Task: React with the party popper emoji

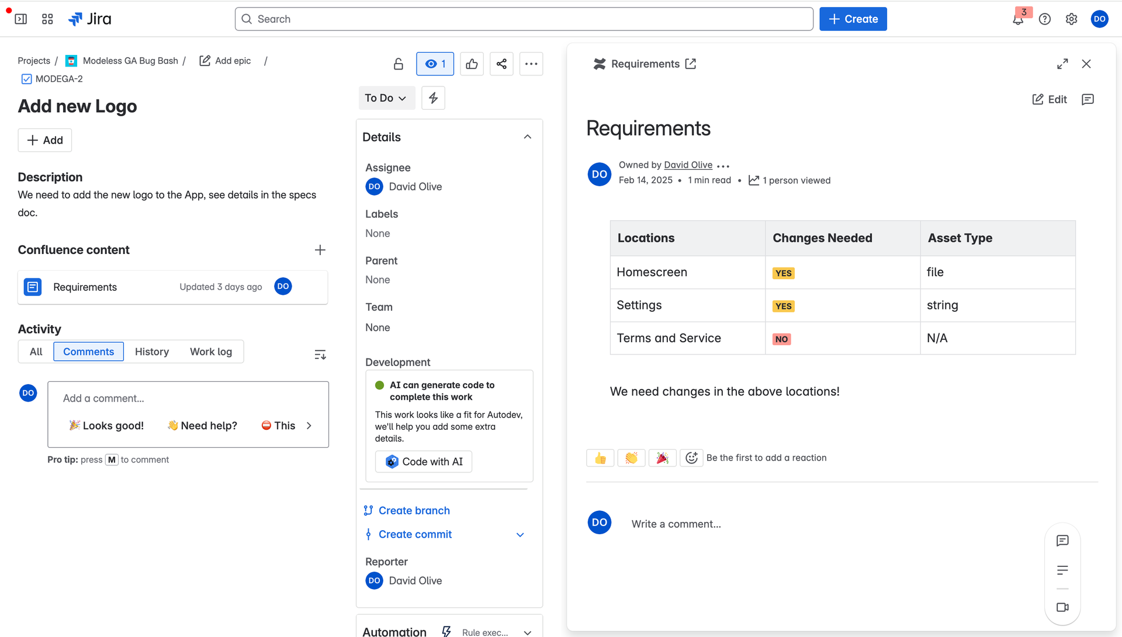Action: click(x=663, y=458)
